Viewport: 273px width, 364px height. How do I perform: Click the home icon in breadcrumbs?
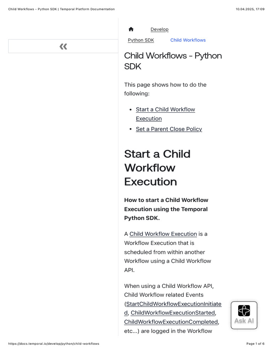pyautogui.click(x=131, y=29)
